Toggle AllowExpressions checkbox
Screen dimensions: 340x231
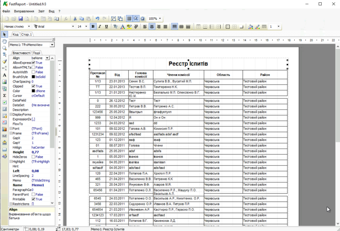click(33, 63)
